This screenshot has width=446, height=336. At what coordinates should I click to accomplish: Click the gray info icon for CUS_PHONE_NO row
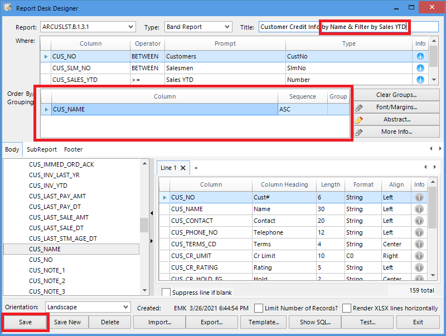pos(419,232)
